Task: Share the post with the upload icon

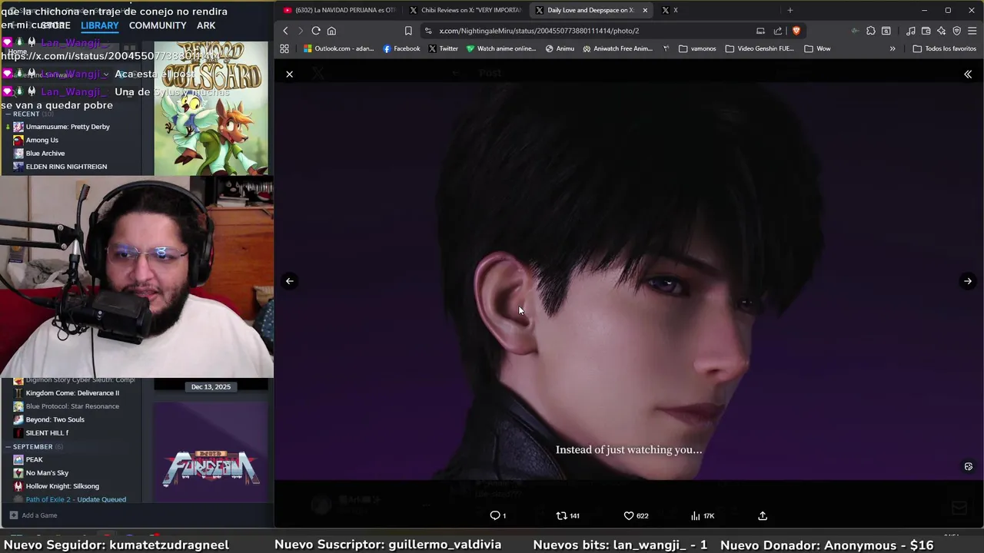Action: [763, 515]
